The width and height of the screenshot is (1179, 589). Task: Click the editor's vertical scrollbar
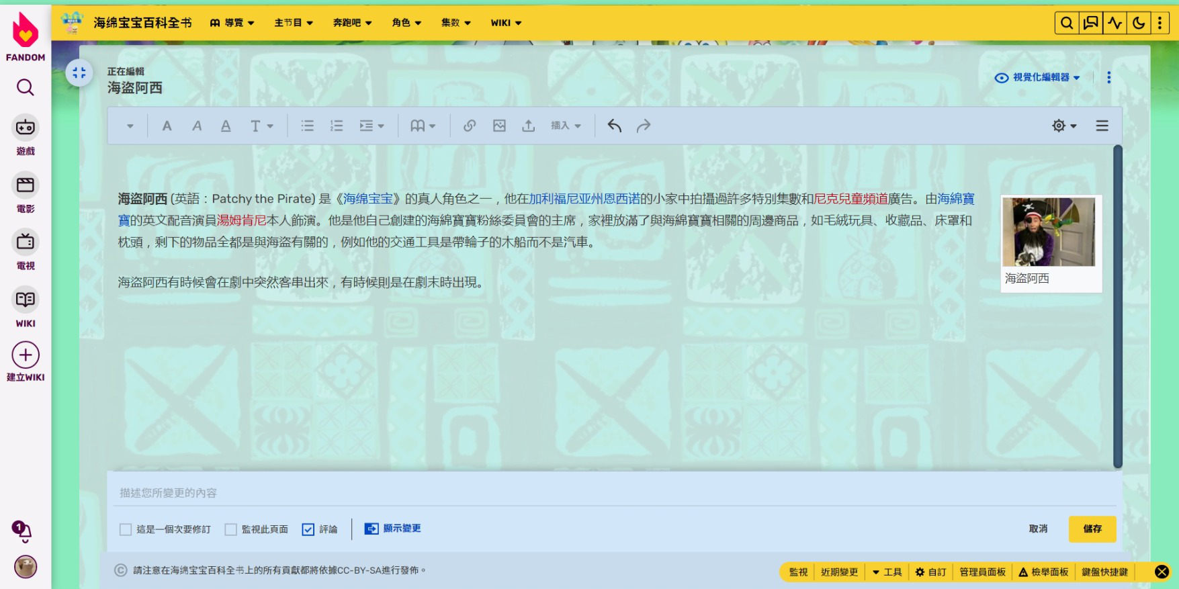1118,306
